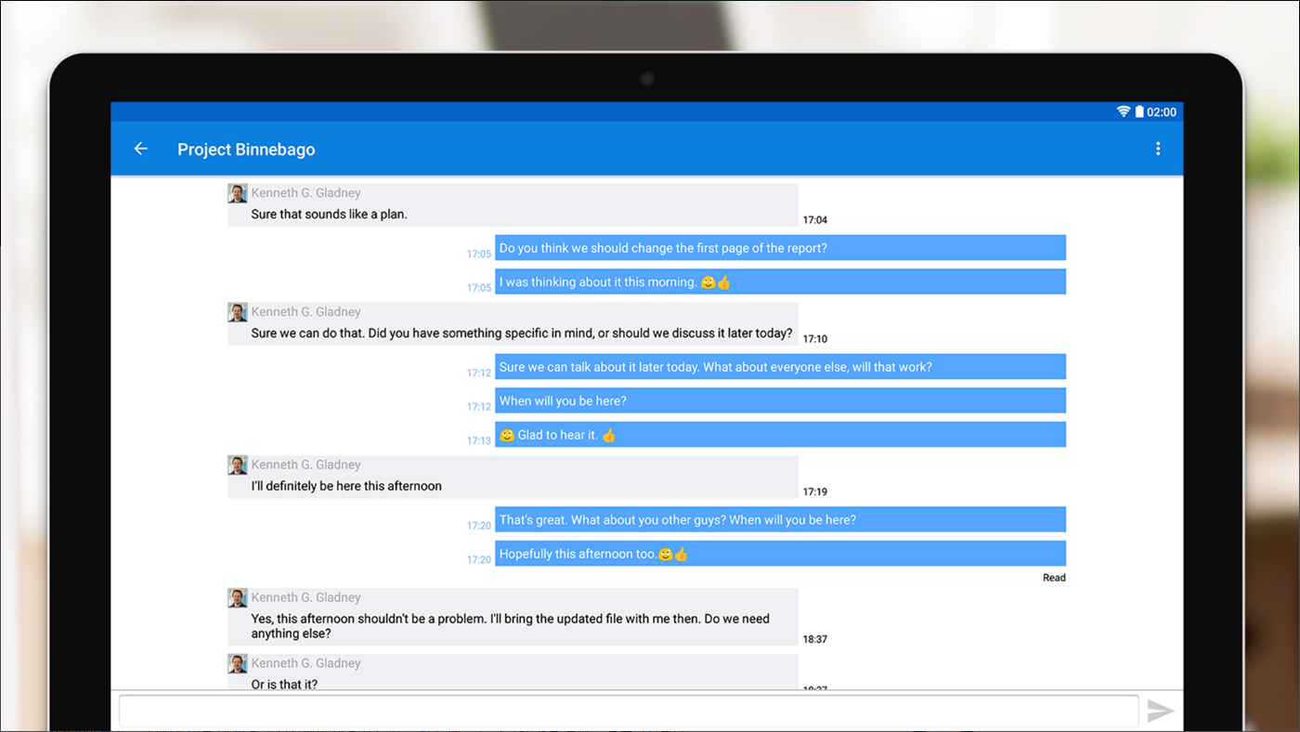Tap the 'Read' receipt label
Screen dimensions: 1300x732
(x=1054, y=577)
